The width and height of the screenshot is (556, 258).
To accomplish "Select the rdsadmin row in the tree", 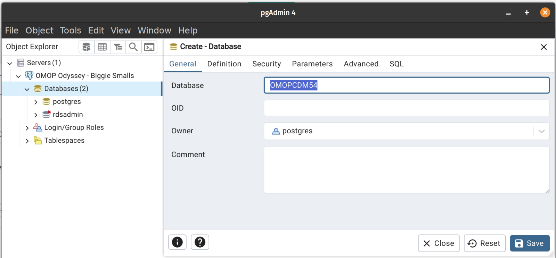I will tap(82, 115).
